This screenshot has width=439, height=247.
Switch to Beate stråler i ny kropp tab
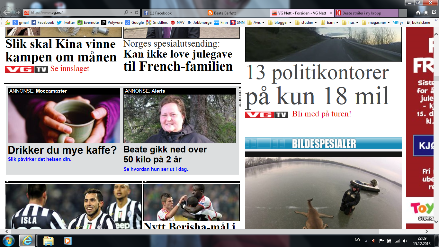pyautogui.click(x=366, y=13)
